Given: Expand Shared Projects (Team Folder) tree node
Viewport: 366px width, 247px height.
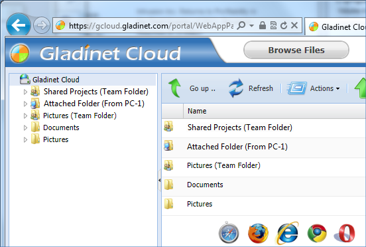Looking at the screenshot, I should [25, 92].
